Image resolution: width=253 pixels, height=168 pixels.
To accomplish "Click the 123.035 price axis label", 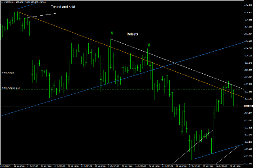I will pos(249,156).
